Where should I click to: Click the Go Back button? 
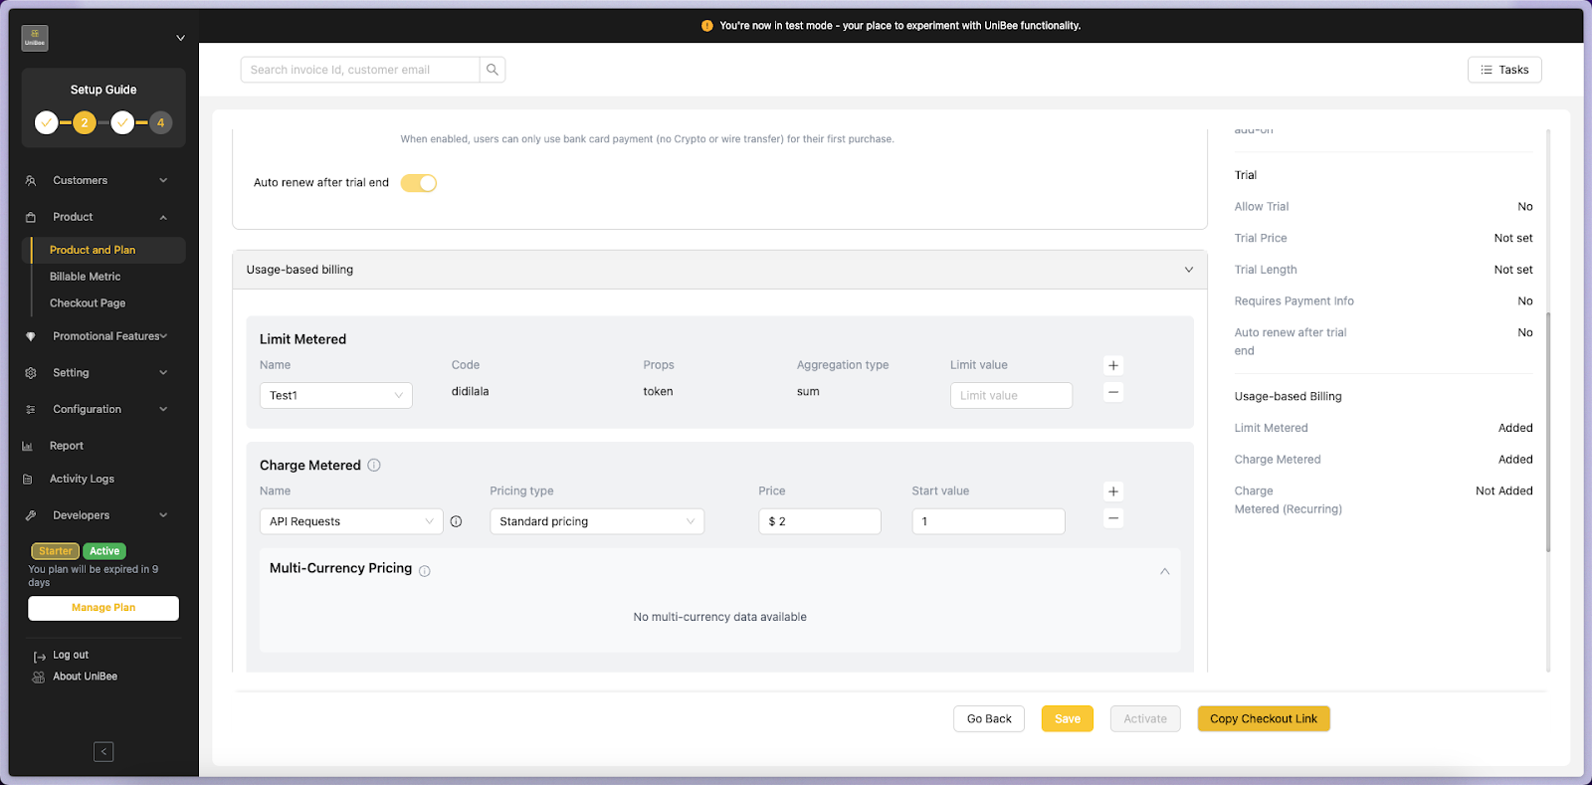click(x=989, y=718)
